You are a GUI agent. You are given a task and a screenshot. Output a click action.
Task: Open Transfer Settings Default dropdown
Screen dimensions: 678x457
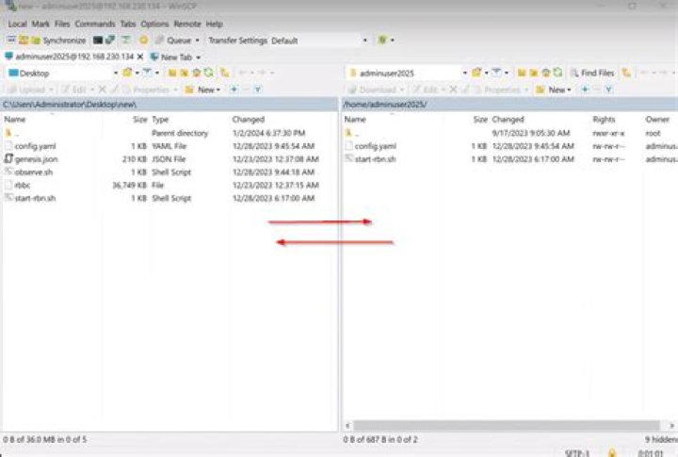tap(363, 41)
